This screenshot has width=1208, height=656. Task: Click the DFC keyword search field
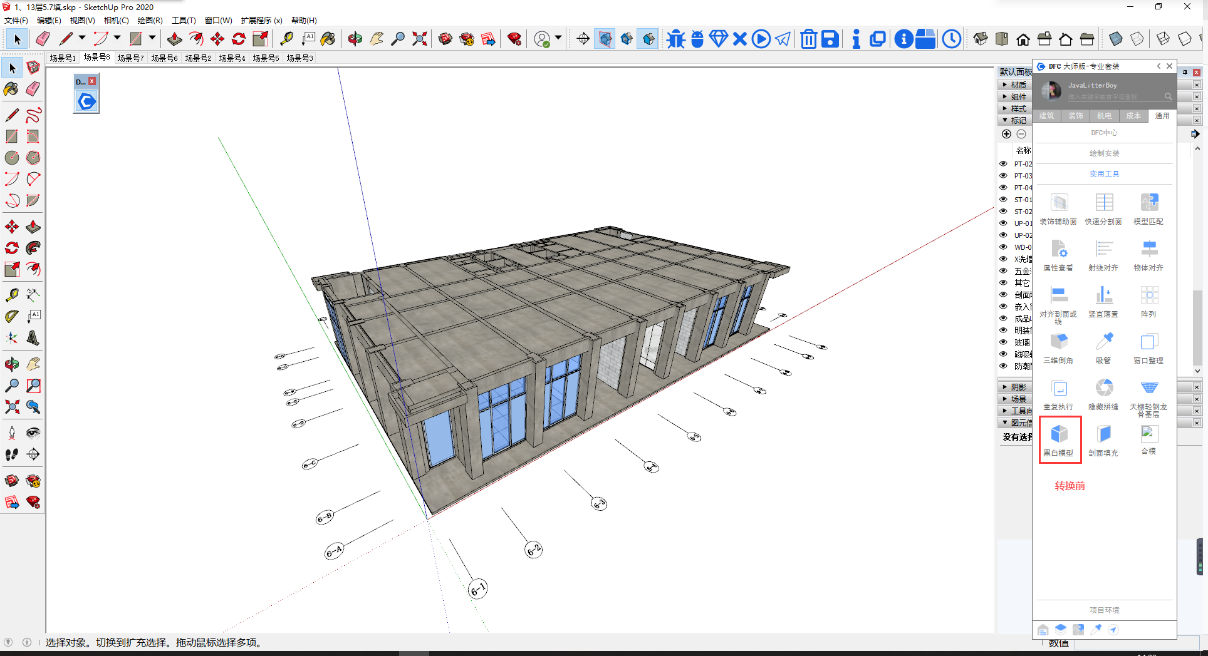[x=1103, y=97]
